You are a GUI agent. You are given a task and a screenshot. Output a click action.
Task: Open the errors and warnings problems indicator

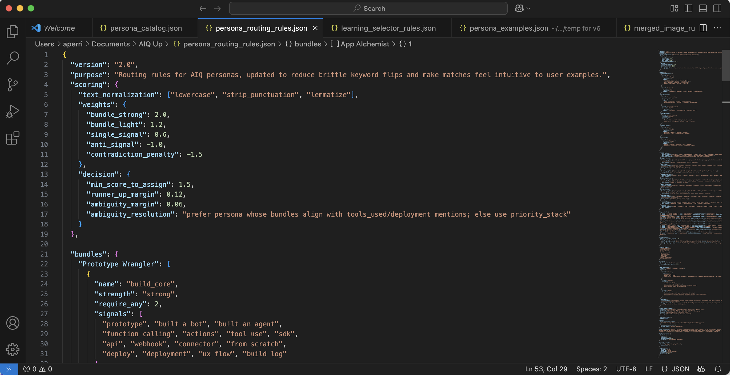[38, 369]
